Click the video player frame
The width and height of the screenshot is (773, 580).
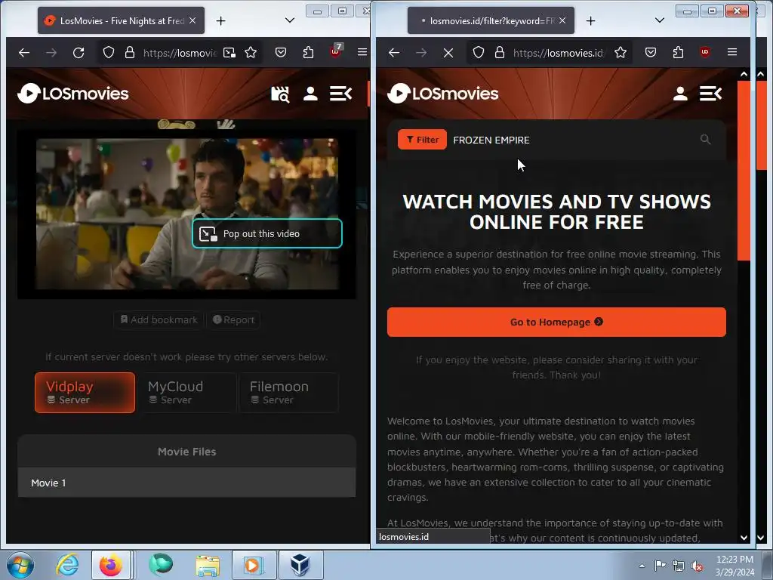[187, 214]
